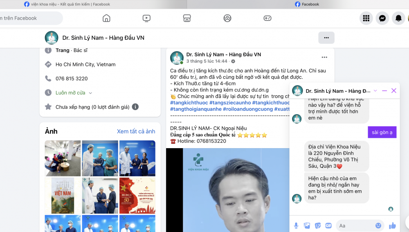Click the location icon for Ho Chi Minh City
Image resolution: width=409 pixels, height=232 pixels.
pyautogui.click(x=48, y=64)
